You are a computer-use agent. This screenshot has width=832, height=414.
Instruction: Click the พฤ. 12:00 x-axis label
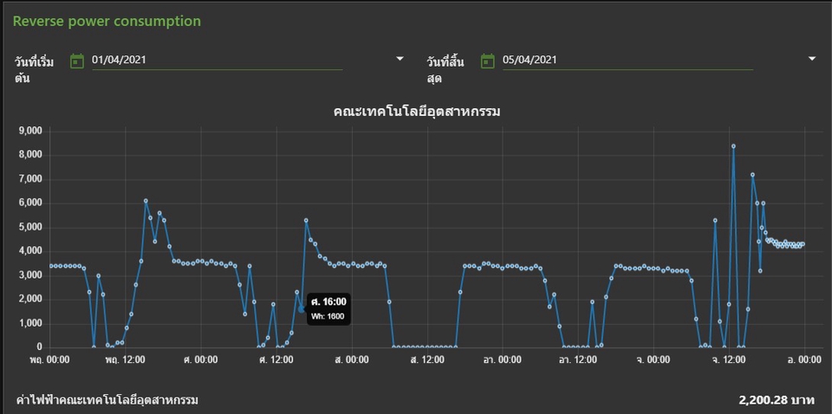tap(125, 360)
